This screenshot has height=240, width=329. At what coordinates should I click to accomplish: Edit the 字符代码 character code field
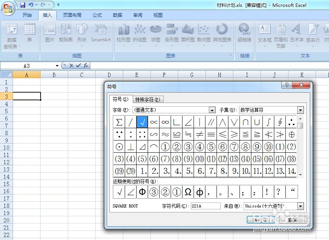tap(206, 206)
